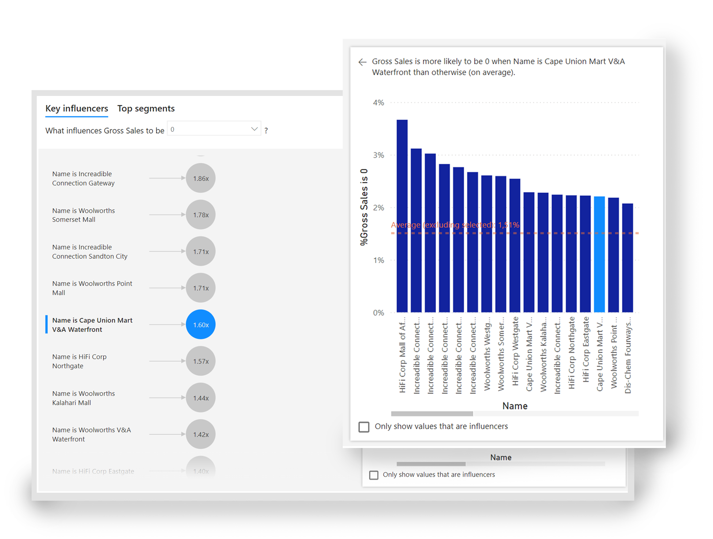Select the 1.71x Increadible Connection Sandton City bubble

click(201, 252)
